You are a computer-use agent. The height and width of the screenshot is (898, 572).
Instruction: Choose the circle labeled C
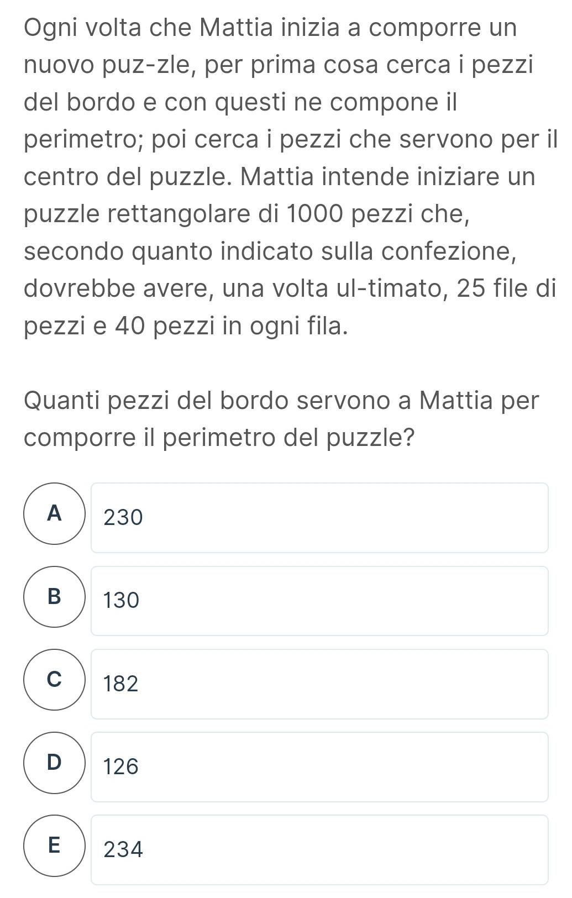point(54,680)
